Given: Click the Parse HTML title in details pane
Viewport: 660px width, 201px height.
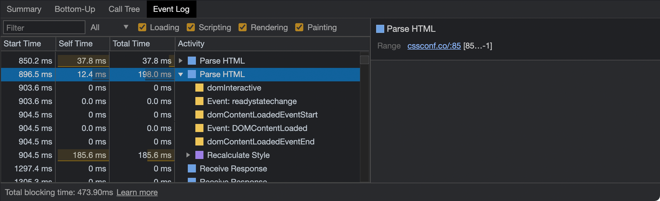Looking at the screenshot, I should (411, 29).
